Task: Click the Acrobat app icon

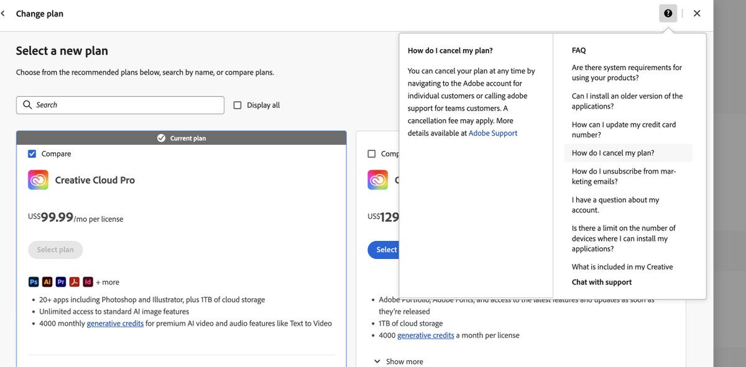Action: point(75,281)
